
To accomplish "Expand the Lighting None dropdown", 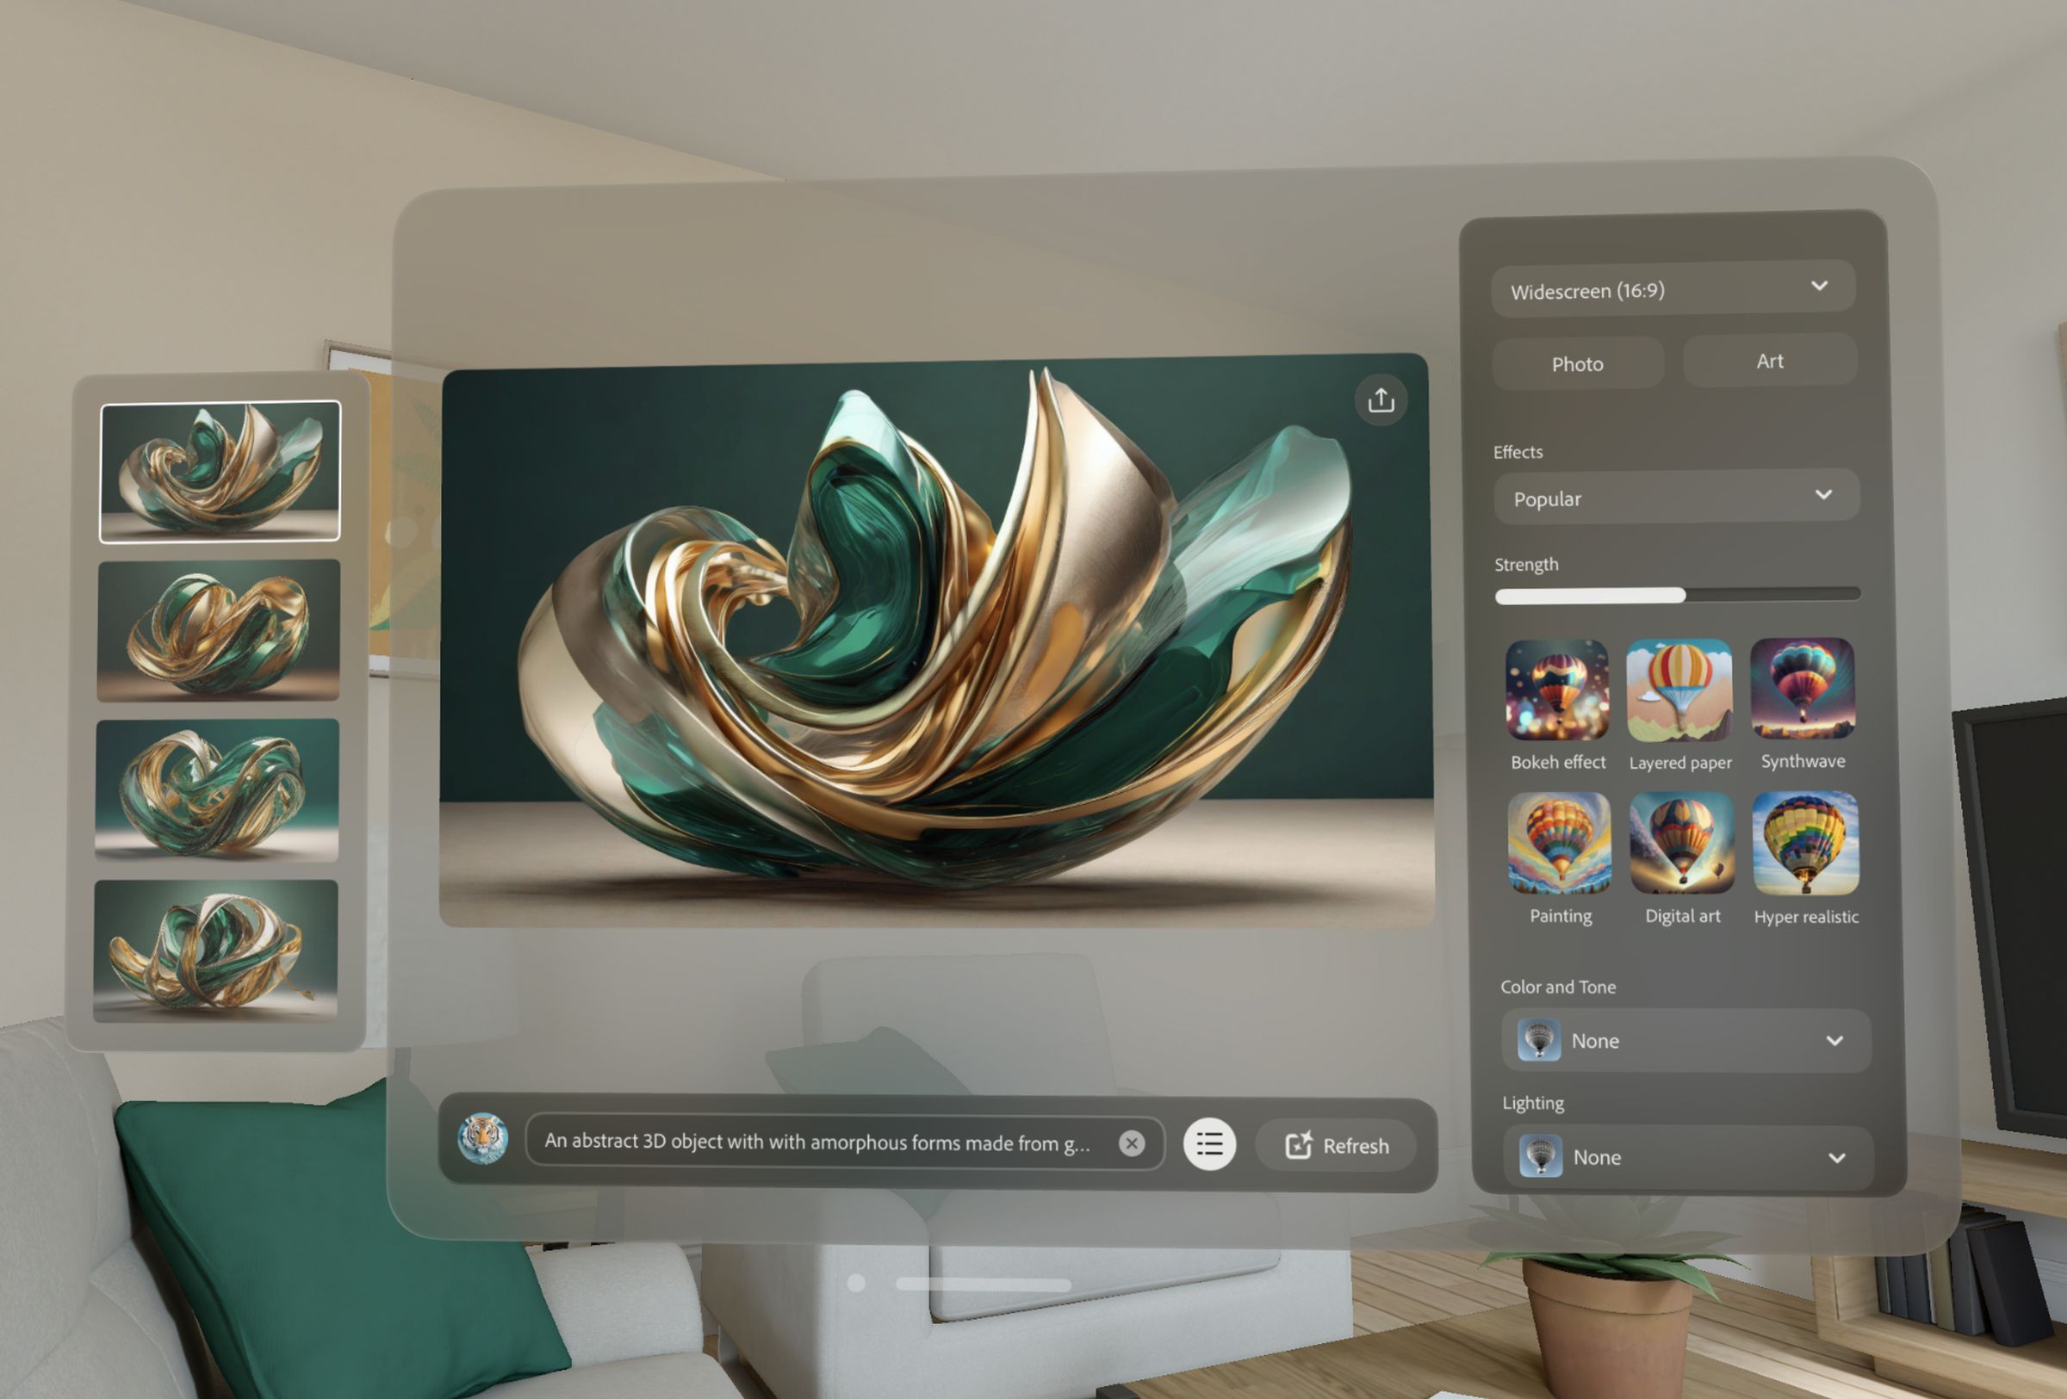I will (x=1836, y=1159).
